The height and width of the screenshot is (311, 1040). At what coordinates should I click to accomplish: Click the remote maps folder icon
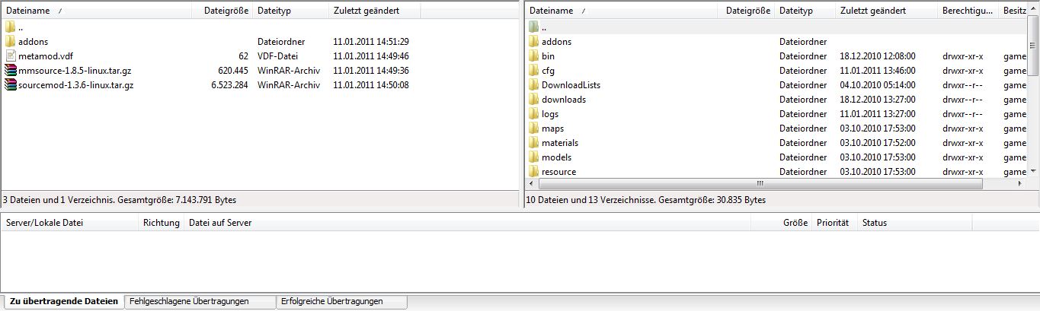(x=533, y=129)
